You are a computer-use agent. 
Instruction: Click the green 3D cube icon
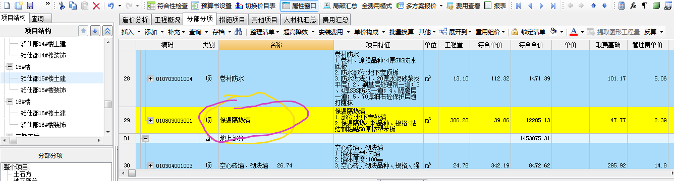coord(657,6)
